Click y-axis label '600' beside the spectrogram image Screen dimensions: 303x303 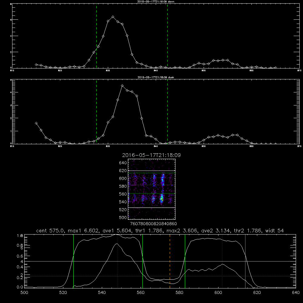pyautogui.click(x=123, y=178)
